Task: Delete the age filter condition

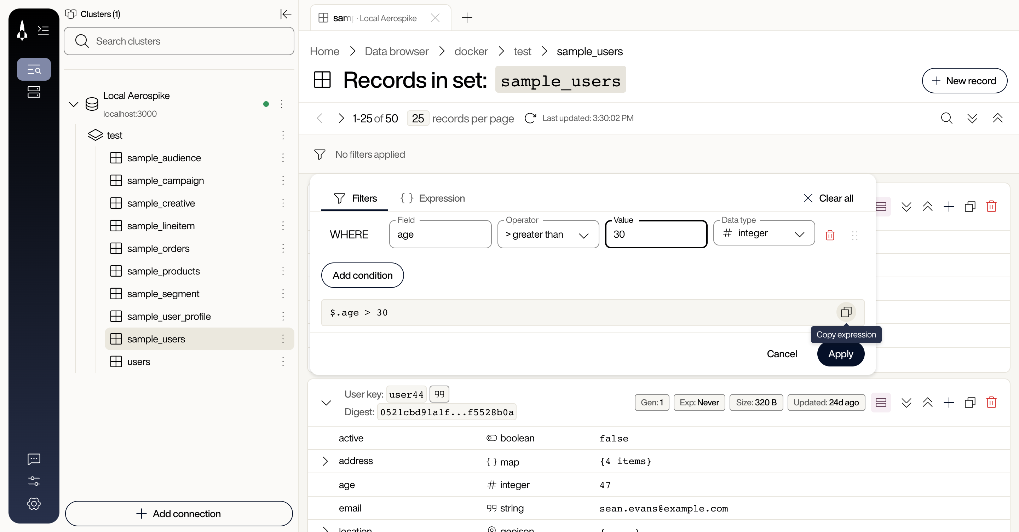Action: pos(830,235)
